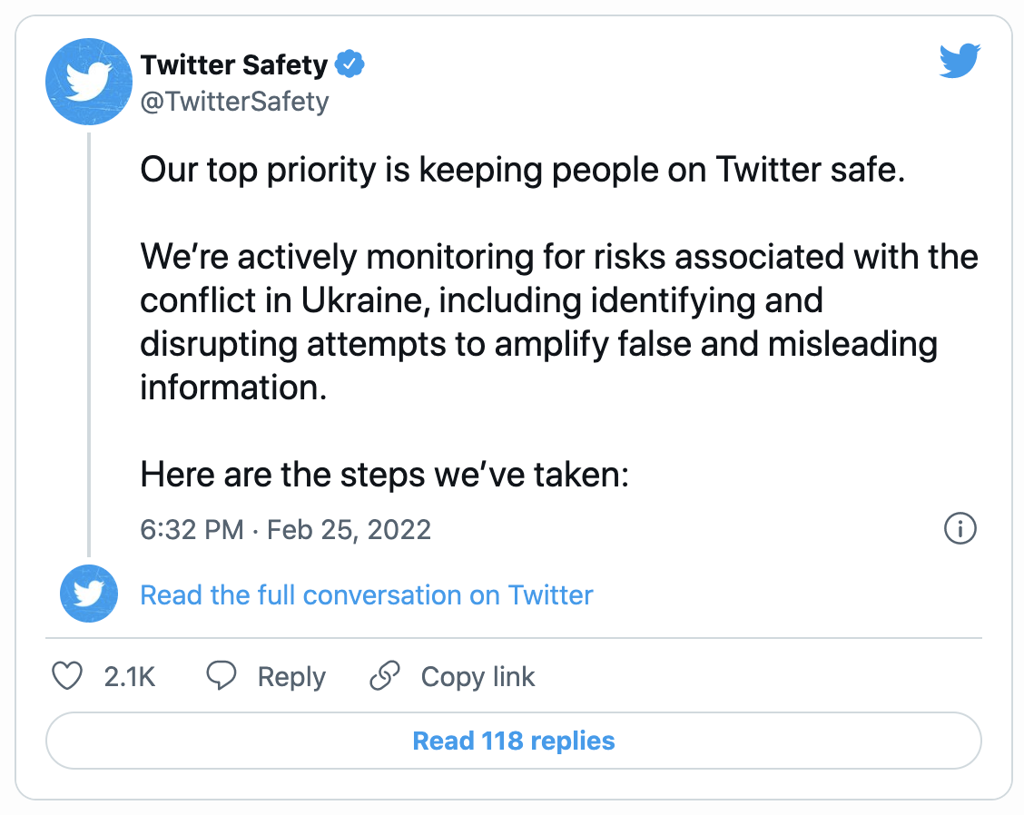Click the 6:32 PM timestamp
Image resolution: width=1024 pixels, height=815 pixels.
click(x=192, y=530)
